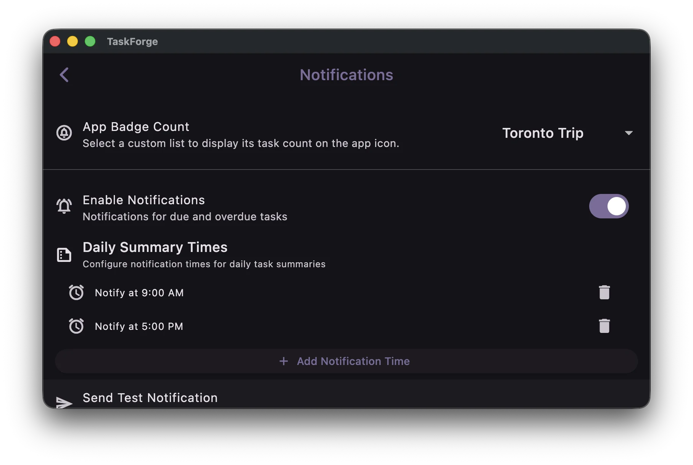693x465 pixels.
Task: Turn off the Enable Notifications switch
Action: tap(609, 206)
